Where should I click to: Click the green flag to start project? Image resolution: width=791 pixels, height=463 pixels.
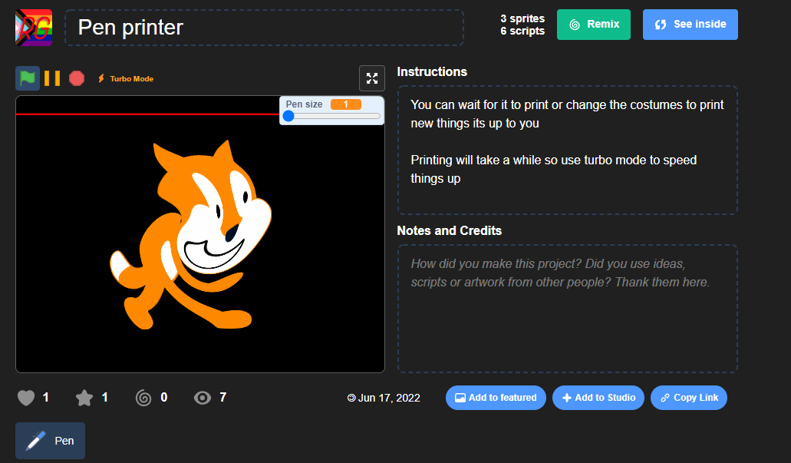(x=28, y=78)
